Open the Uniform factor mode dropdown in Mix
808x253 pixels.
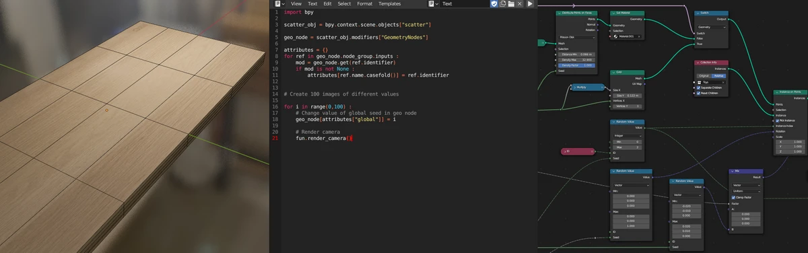coord(746,191)
